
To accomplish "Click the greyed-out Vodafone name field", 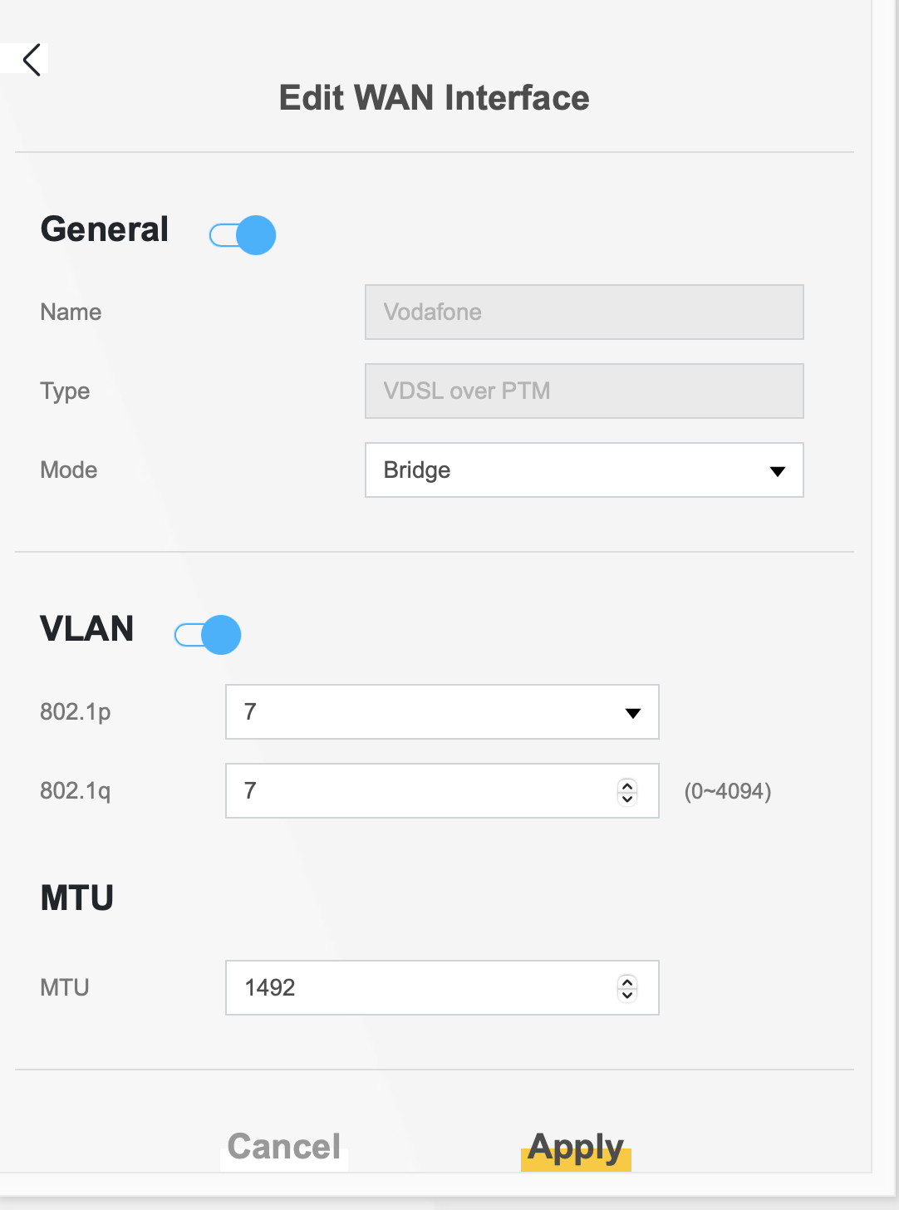I will 584,312.
